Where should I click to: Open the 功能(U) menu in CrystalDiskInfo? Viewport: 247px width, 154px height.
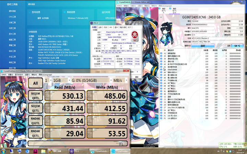(x=133, y=6)
